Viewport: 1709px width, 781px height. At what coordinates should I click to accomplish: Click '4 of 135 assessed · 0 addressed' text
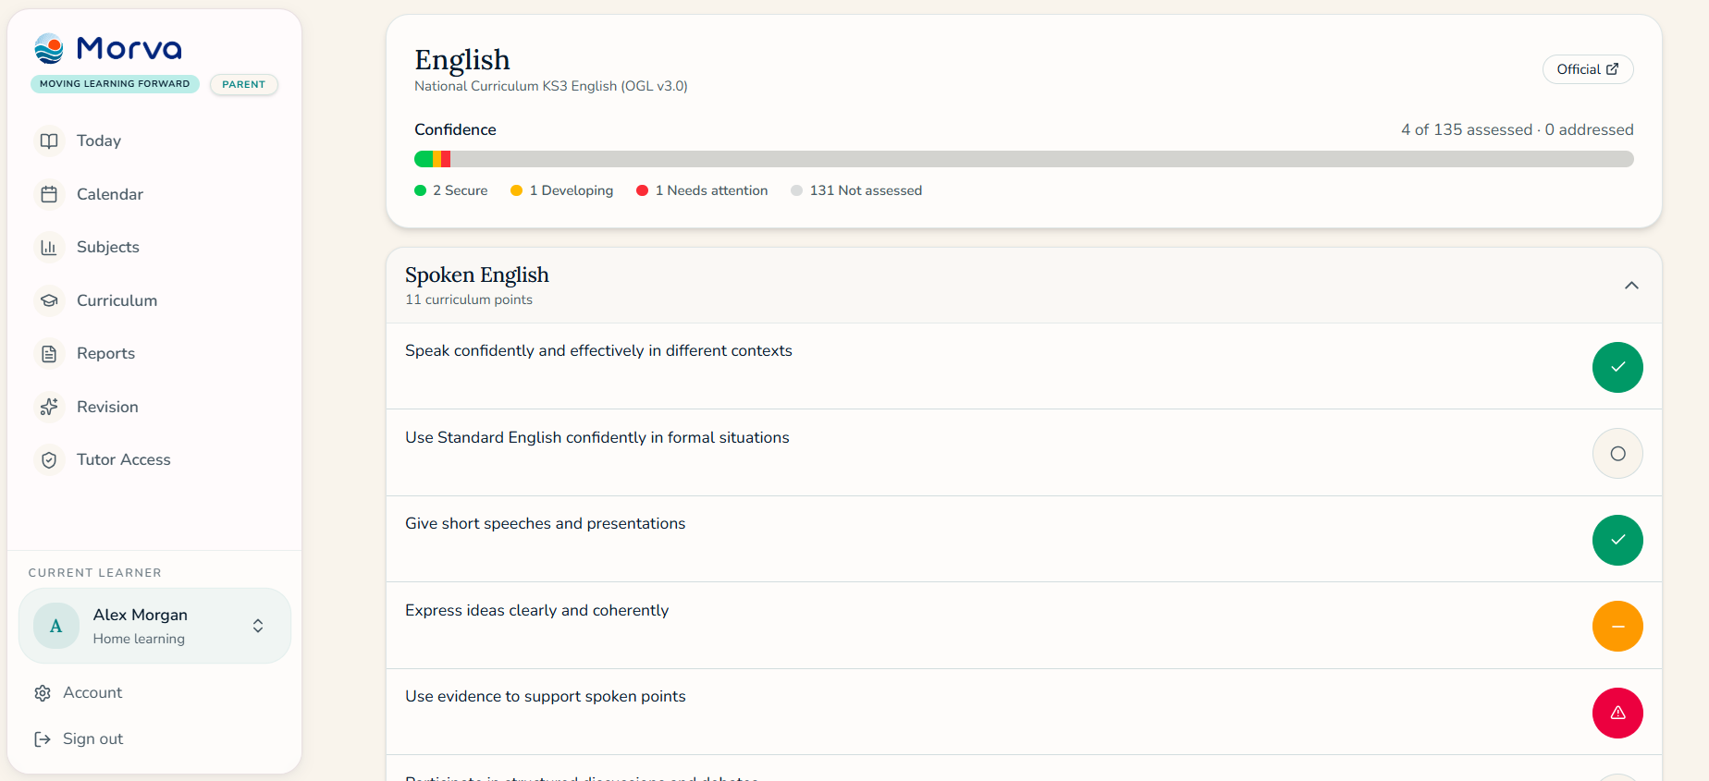coord(1518,129)
